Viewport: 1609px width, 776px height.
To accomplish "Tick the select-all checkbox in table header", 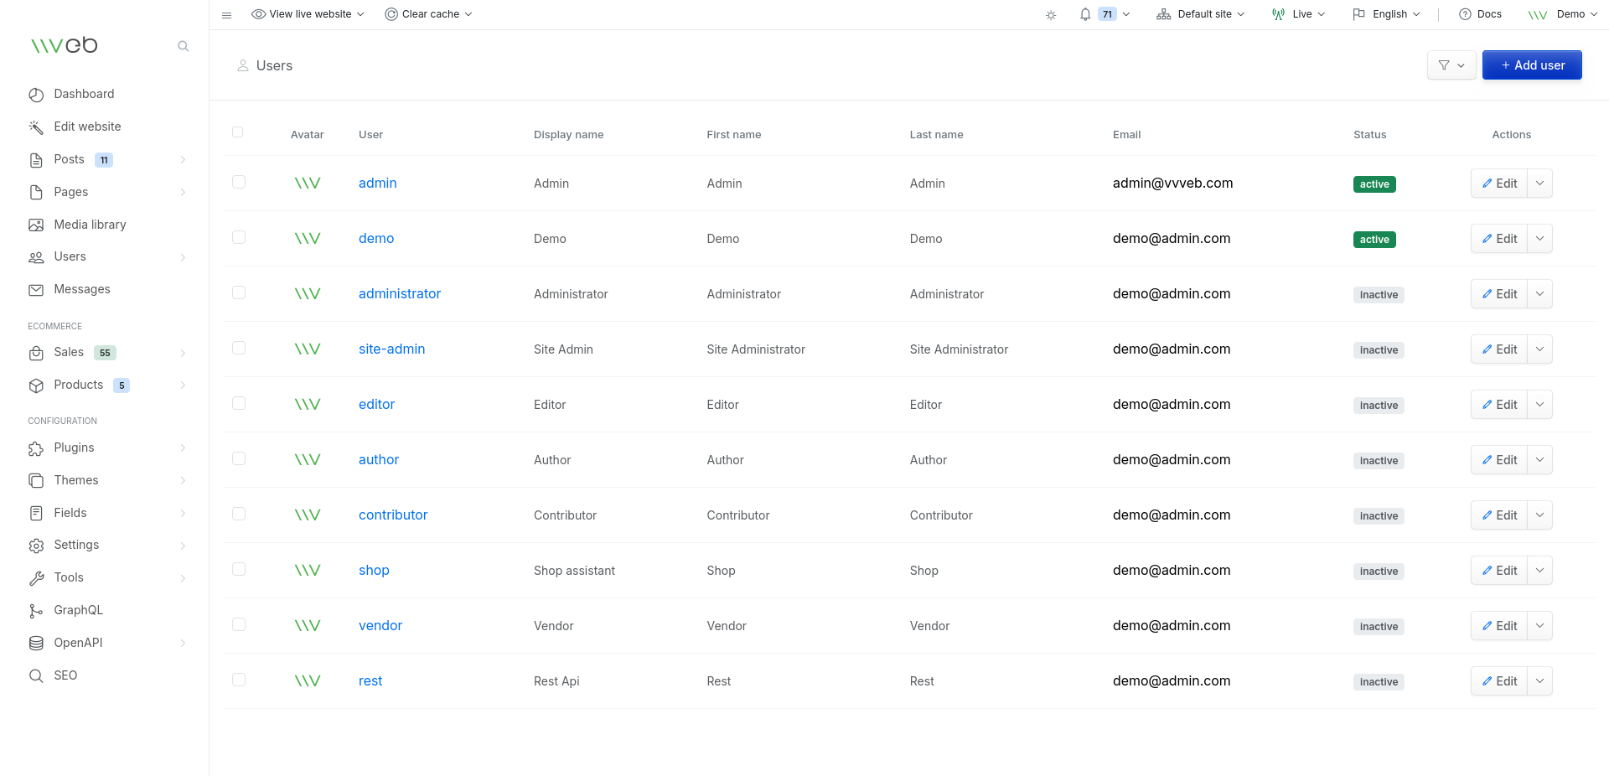I will coord(238,132).
